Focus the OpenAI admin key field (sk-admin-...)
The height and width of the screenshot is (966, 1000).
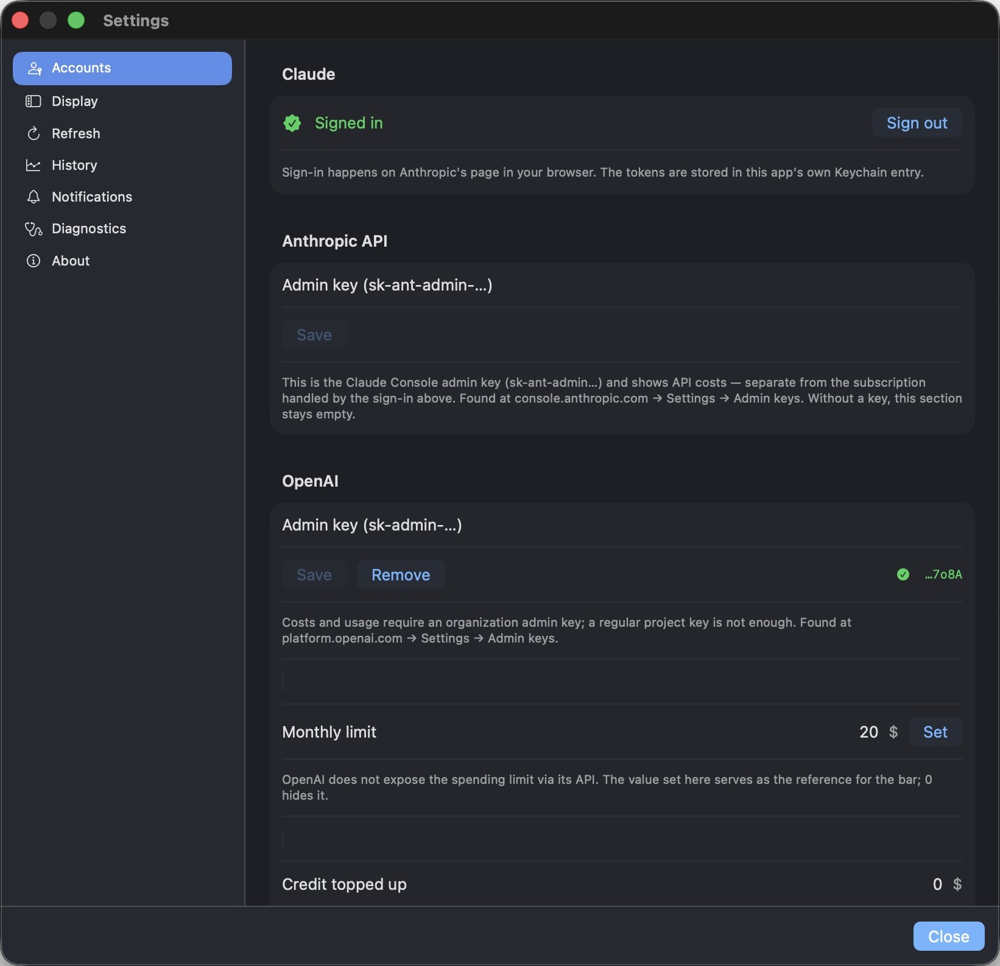[622, 525]
